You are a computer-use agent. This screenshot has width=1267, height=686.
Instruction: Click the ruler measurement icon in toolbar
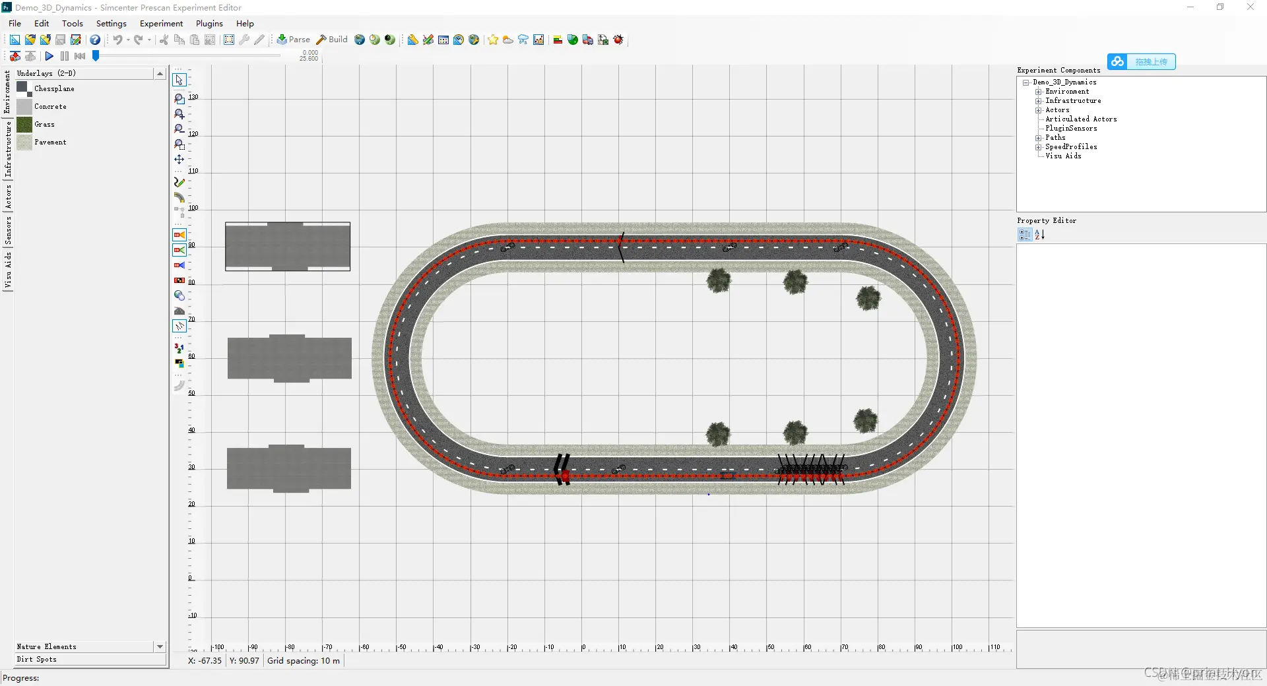pos(413,40)
